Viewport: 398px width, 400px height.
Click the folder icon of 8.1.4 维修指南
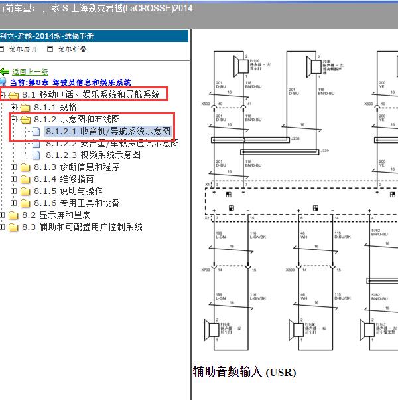point(25,179)
